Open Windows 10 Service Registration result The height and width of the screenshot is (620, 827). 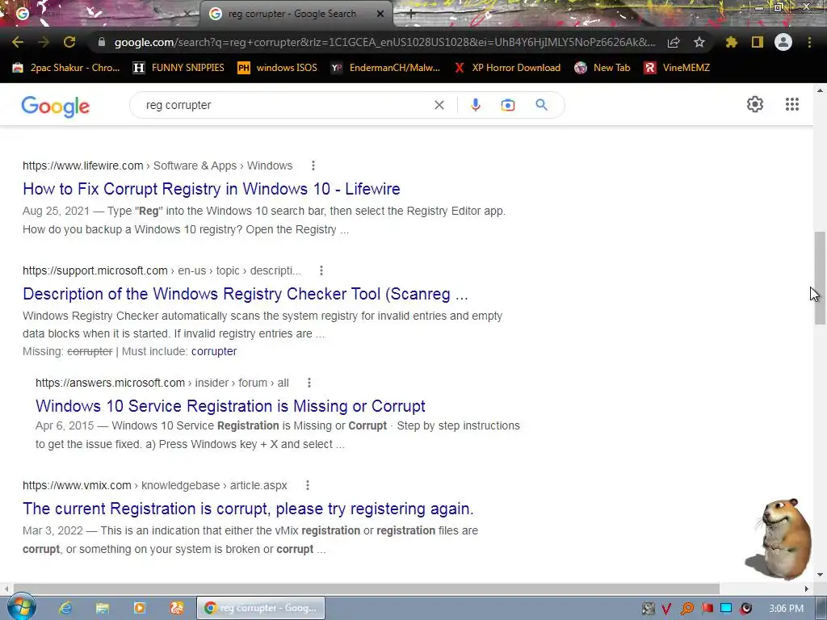click(230, 406)
